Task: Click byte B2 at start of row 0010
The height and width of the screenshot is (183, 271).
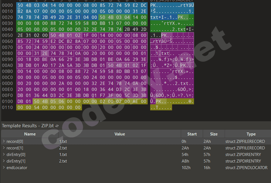Action: pyautogui.click(x=20, y=11)
